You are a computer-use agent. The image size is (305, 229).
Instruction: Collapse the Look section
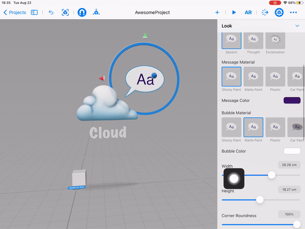click(x=297, y=26)
